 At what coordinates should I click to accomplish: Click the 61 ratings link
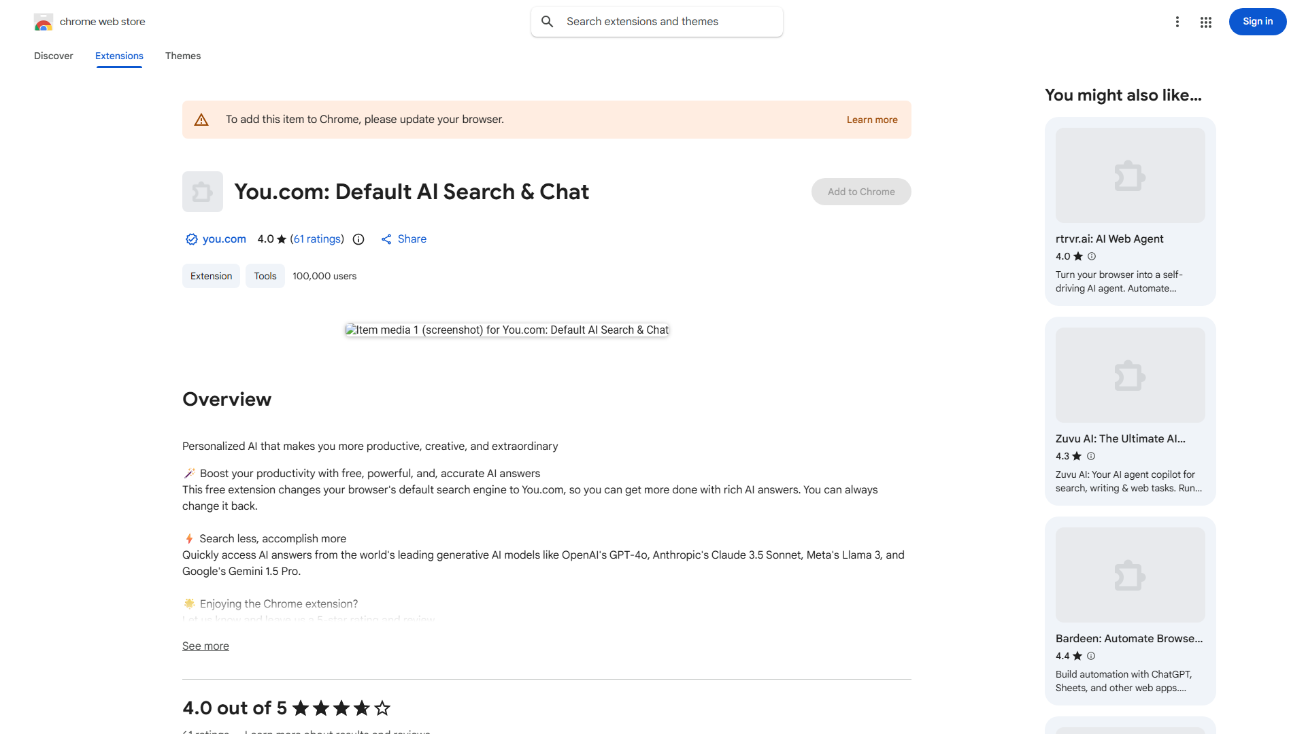click(317, 239)
